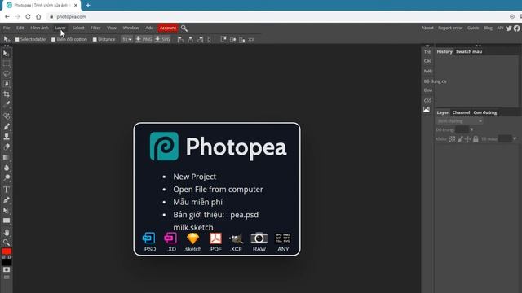Click the red foreground color swatch
The image size is (522, 293).
click(7, 251)
